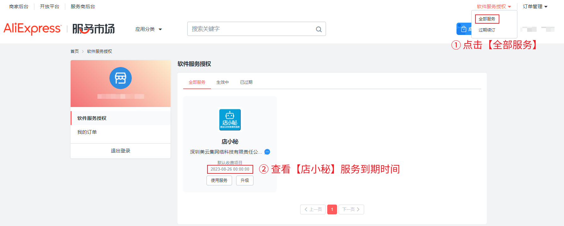Viewport: 564px width, 226px height.
Task: Select page number 1
Action: [x=332, y=209]
